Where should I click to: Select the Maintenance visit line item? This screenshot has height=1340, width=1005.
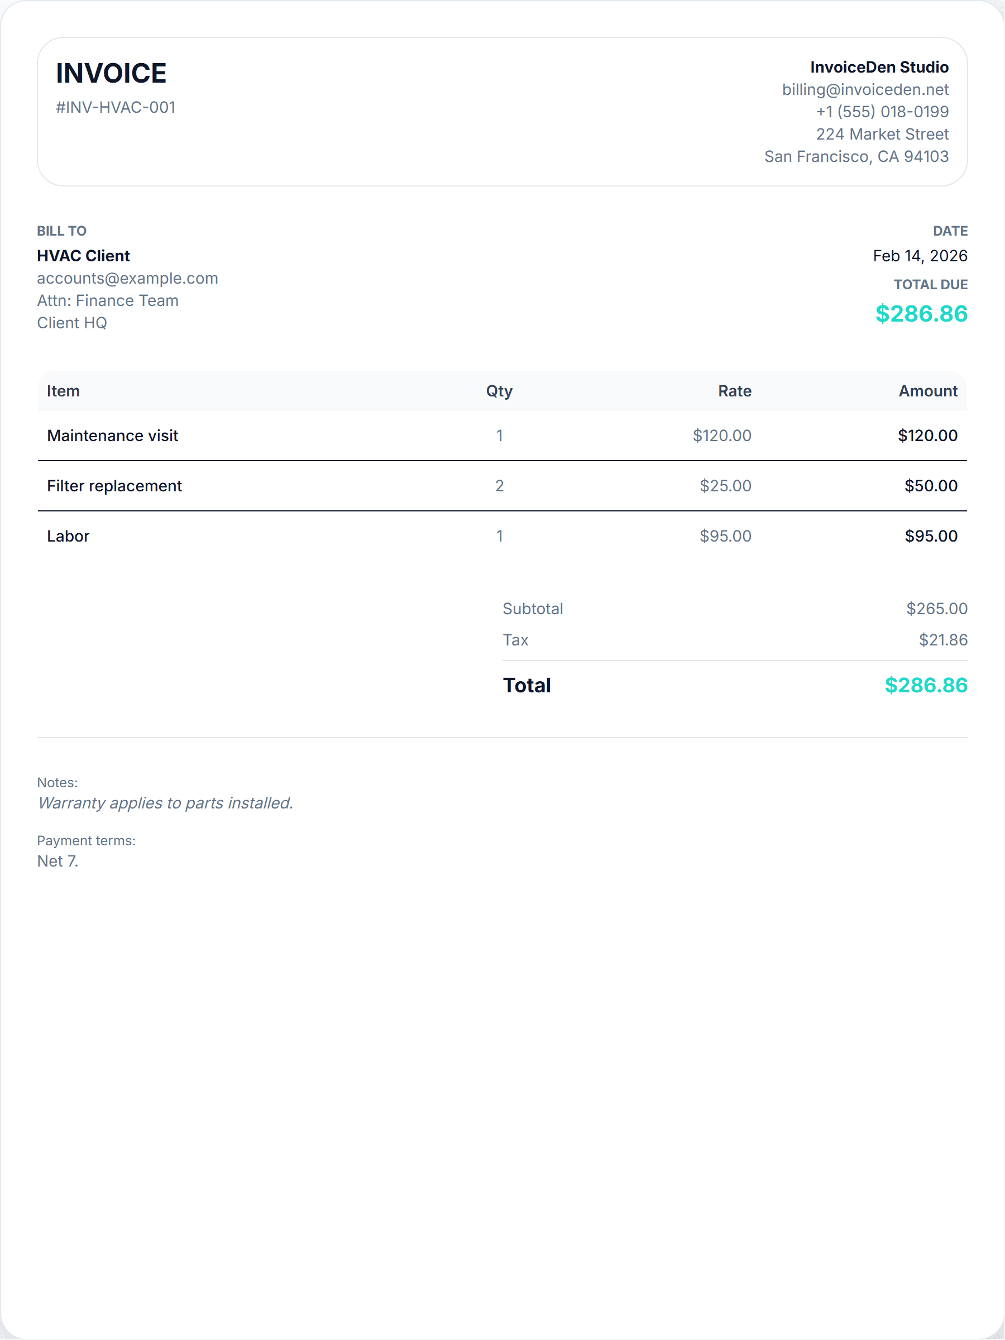(x=112, y=435)
